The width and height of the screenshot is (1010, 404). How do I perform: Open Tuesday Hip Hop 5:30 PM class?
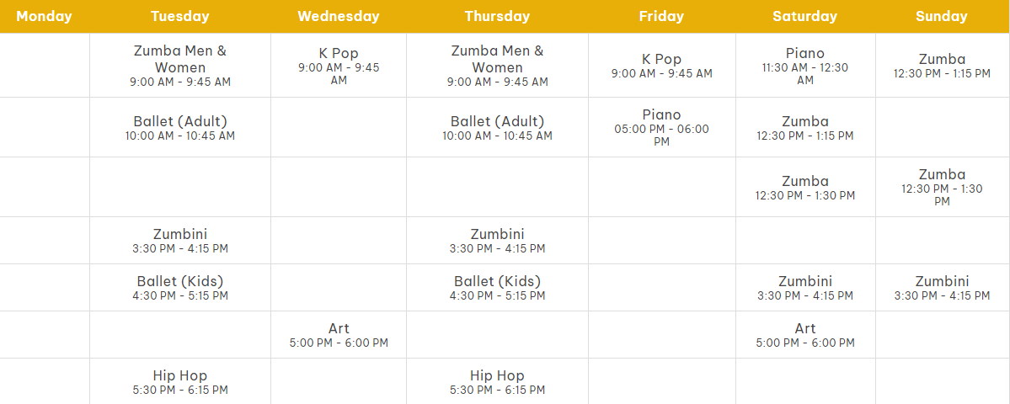point(180,382)
